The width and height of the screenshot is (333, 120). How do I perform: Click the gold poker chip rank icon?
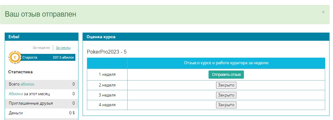pos(15,57)
